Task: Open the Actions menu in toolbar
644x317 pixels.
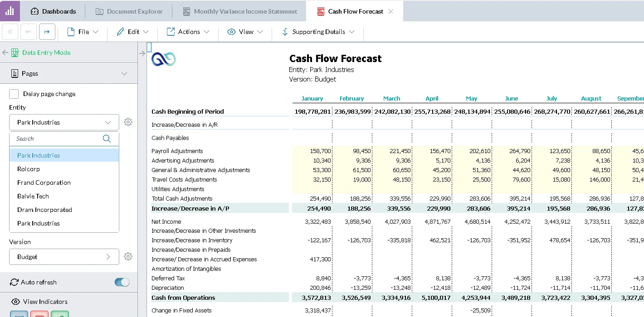Action: point(188,32)
